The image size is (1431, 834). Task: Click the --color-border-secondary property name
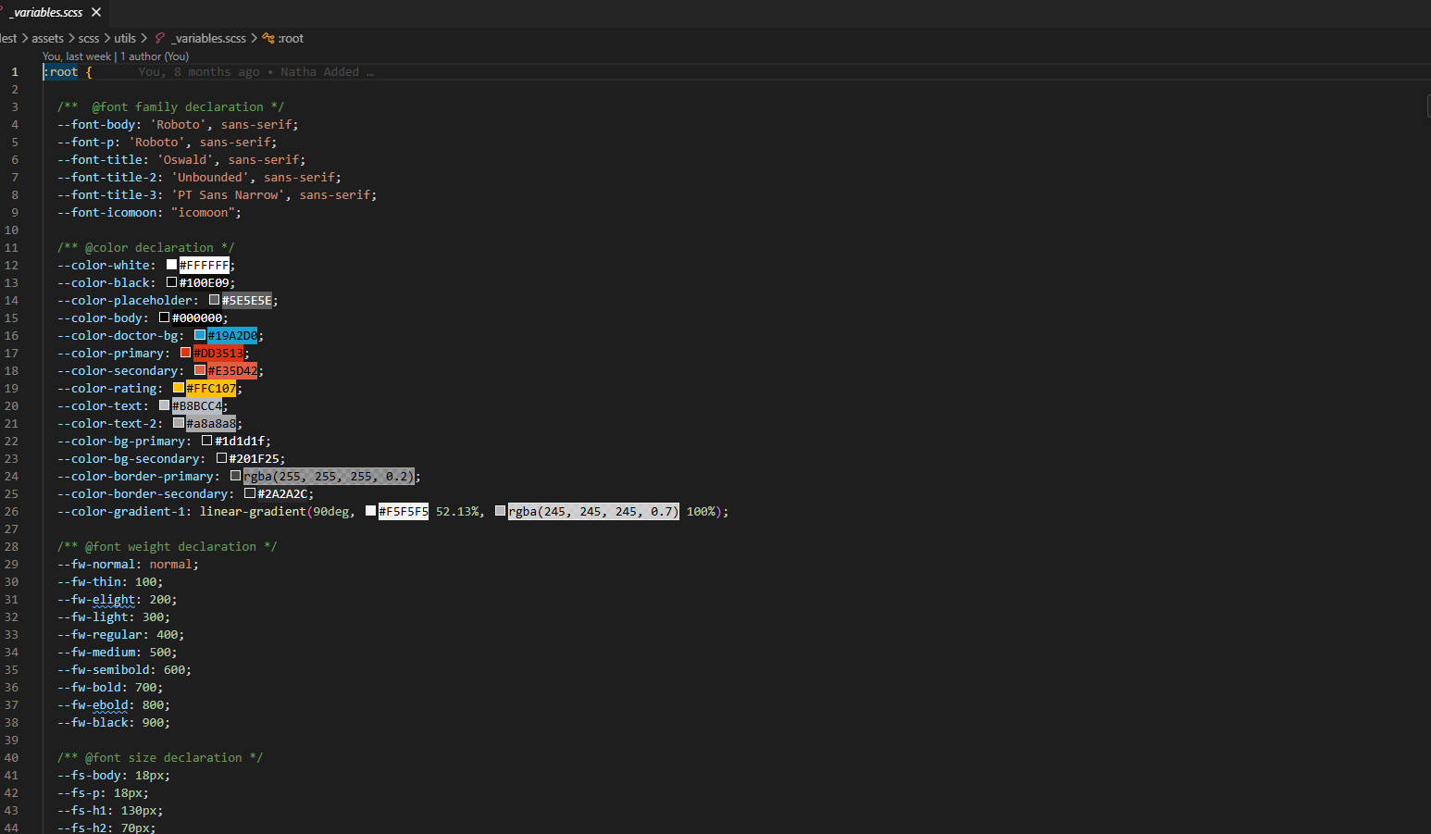coord(143,493)
